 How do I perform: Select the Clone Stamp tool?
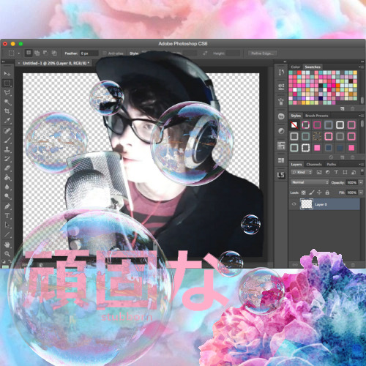coord(7,149)
